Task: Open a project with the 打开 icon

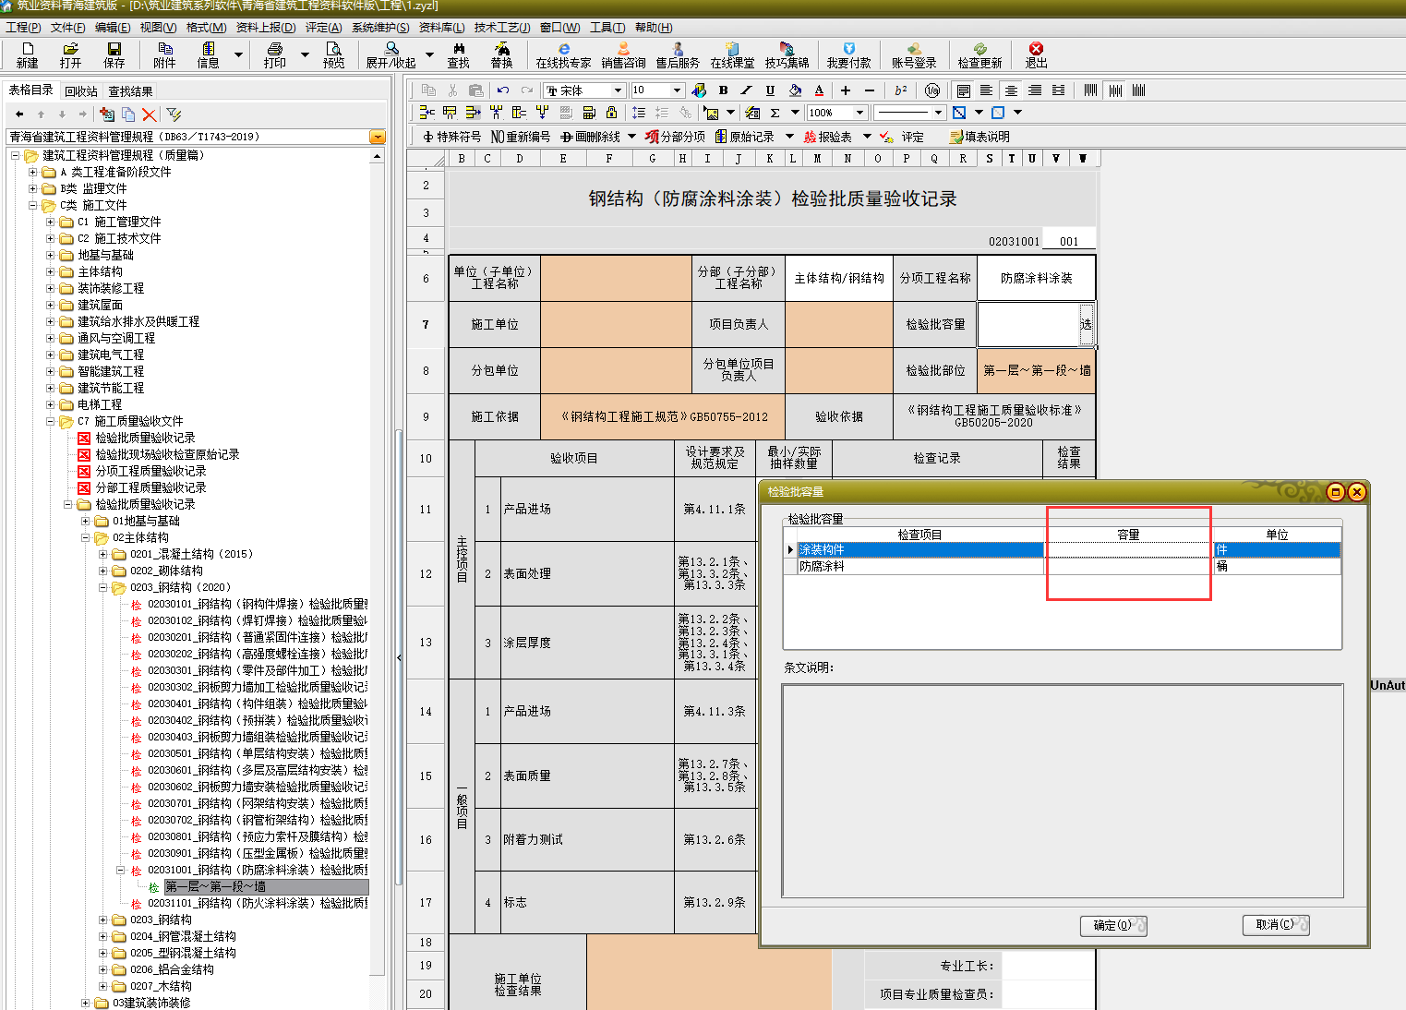Action: (x=70, y=55)
